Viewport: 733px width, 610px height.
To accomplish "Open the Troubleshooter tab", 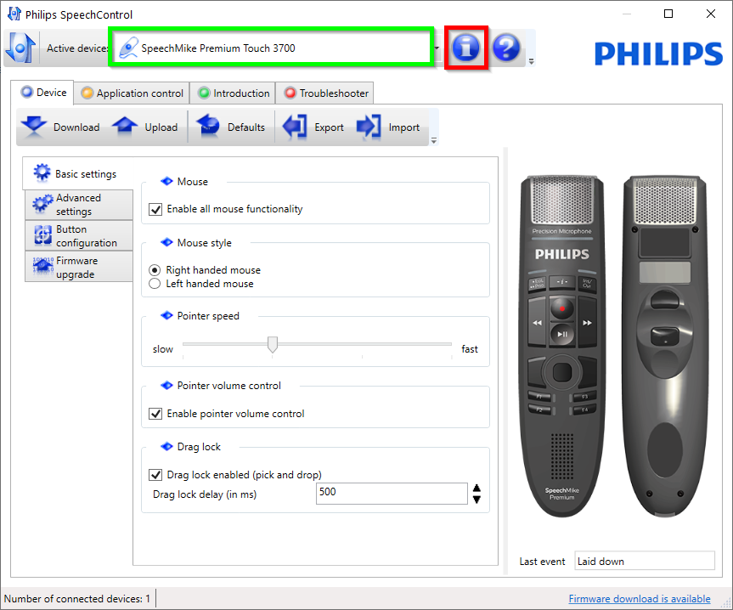I will 325,93.
